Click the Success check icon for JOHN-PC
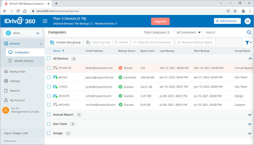Viewport: 254px width, 145px height. click(x=120, y=96)
